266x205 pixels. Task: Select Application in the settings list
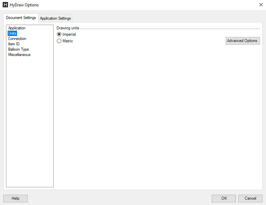pos(17,28)
